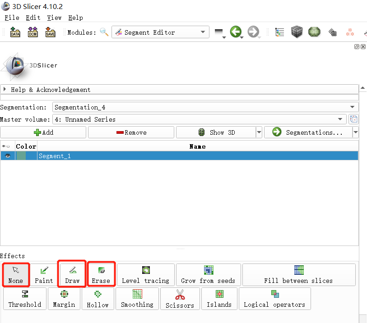Select the Segment_1 name cell
The width and height of the screenshot is (367, 323).
tap(198, 156)
